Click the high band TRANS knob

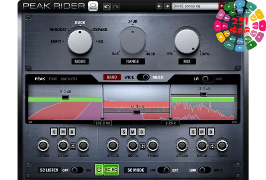click(222, 145)
